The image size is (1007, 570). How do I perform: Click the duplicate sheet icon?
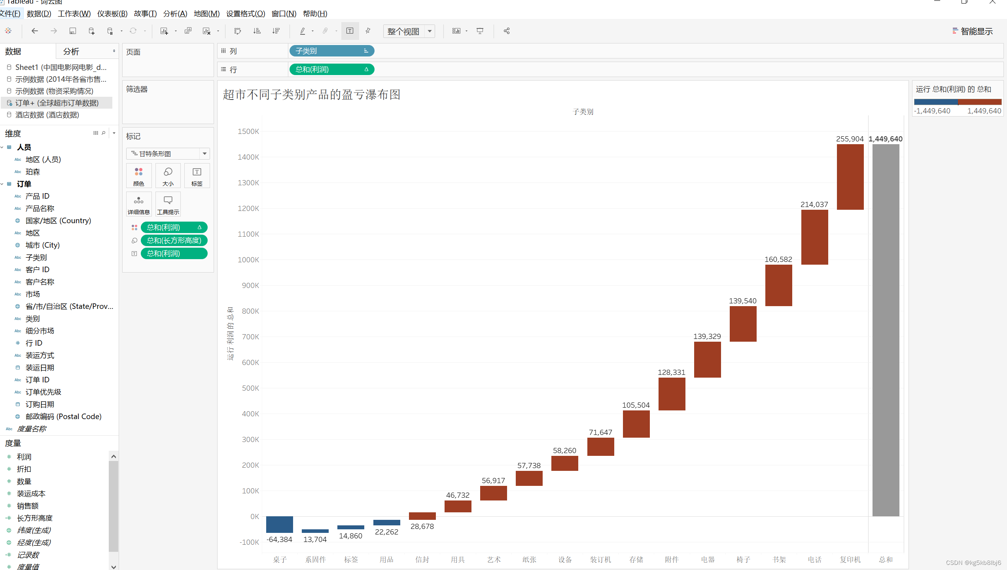click(x=188, y=31)
